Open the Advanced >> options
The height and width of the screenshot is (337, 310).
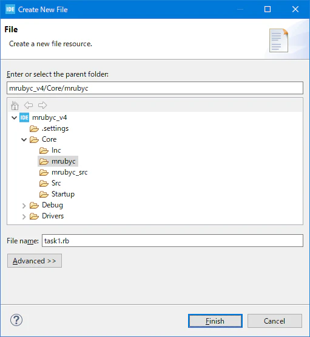click(35, 261)
